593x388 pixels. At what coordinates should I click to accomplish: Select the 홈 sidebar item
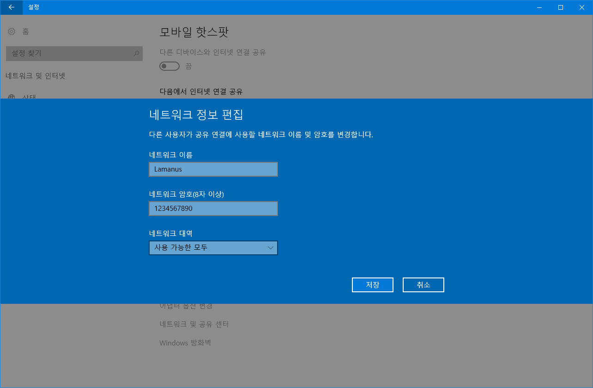click(x=25, y=31)
